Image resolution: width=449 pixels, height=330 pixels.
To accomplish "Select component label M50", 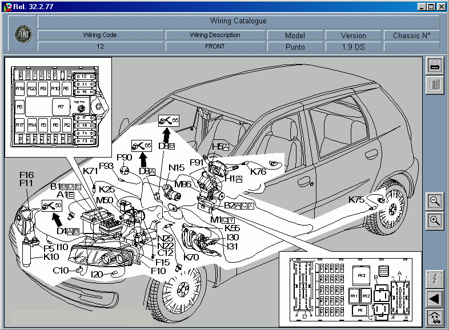I will point(105,200).
